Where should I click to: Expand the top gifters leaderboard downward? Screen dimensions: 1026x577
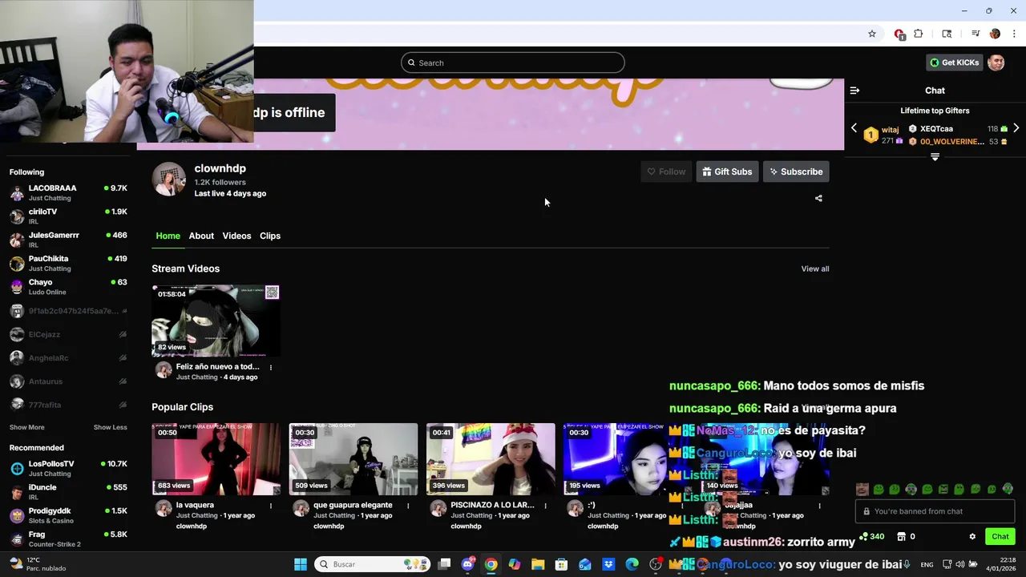pyautogui.click(x=935, y=157)
